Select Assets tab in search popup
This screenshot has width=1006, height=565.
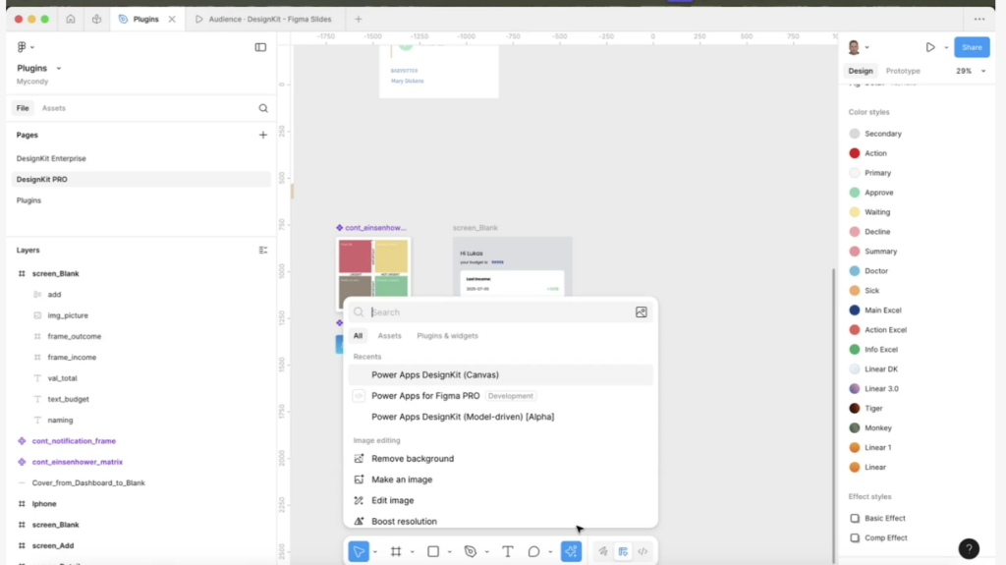click(x=389, y=336)
